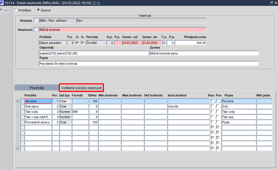
Task: Click the lookup button beside Skupina
Action: [36, 21]
